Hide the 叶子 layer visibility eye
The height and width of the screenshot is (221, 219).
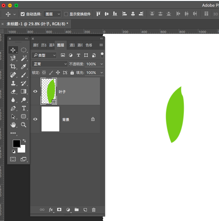pos(35,91)
